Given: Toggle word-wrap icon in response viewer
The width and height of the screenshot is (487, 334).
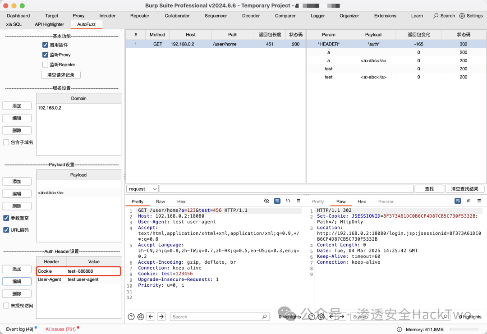Looking at the screenshot, I should [x=458, y=201].
